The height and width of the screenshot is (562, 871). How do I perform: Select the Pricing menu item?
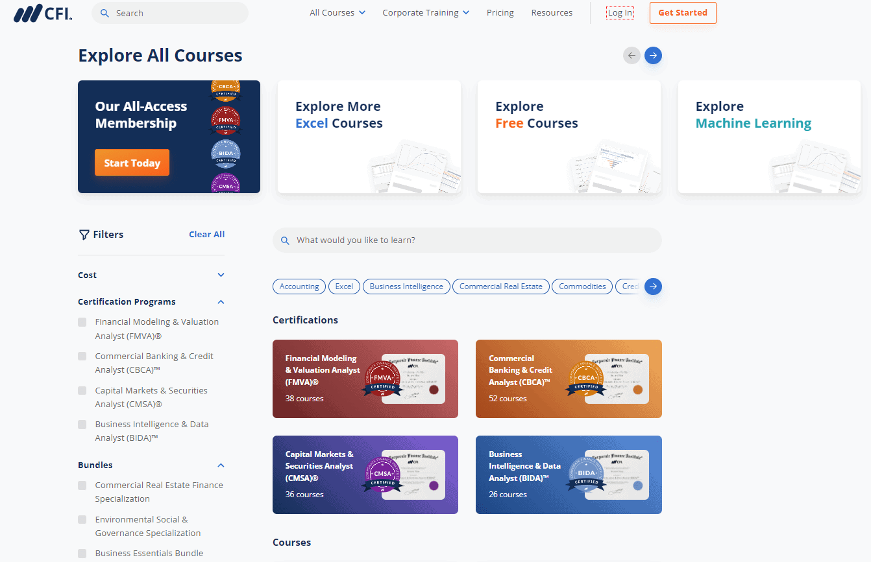pos(500,12)
